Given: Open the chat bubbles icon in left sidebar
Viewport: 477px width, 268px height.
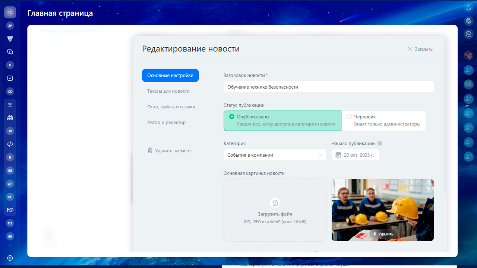Looking at the screenshot, I should 10,52.
